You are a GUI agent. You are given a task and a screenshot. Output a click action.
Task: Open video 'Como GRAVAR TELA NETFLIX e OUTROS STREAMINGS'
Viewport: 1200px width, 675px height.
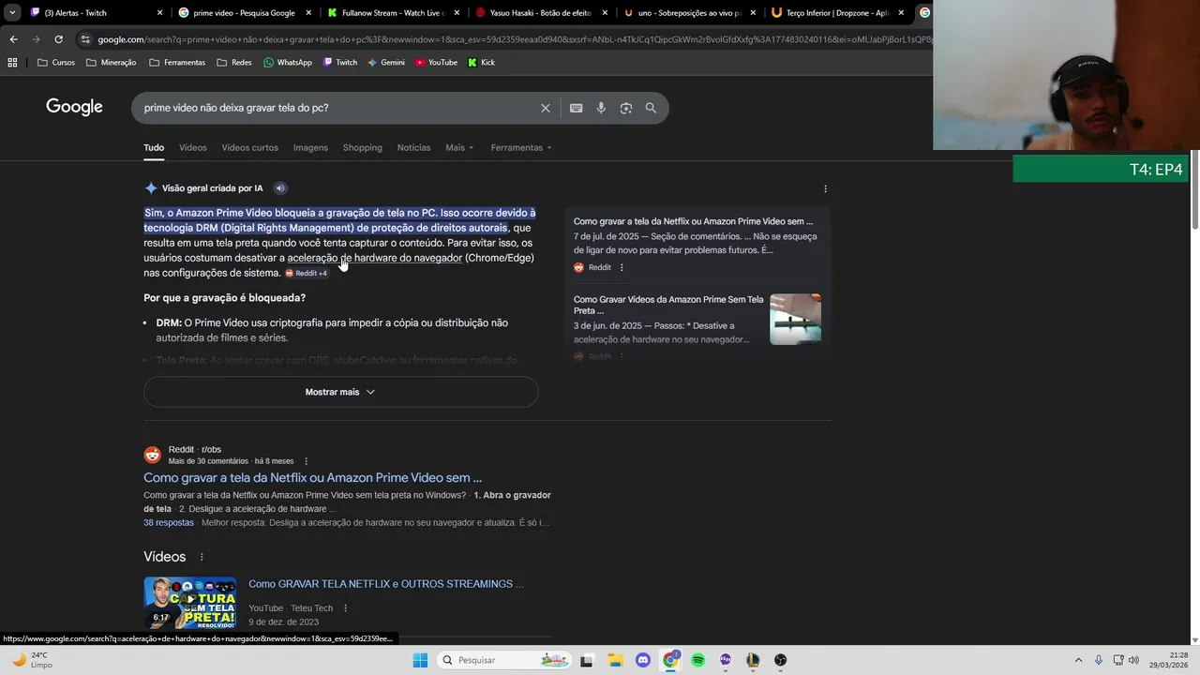click(385, 584)
